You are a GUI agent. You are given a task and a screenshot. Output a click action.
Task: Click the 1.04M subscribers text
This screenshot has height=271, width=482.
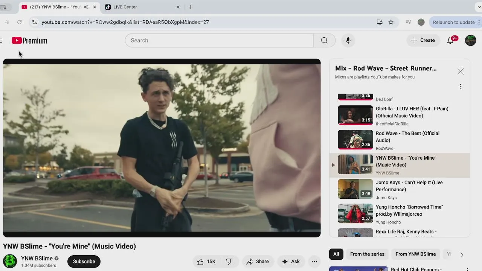(x=38, y=265)
